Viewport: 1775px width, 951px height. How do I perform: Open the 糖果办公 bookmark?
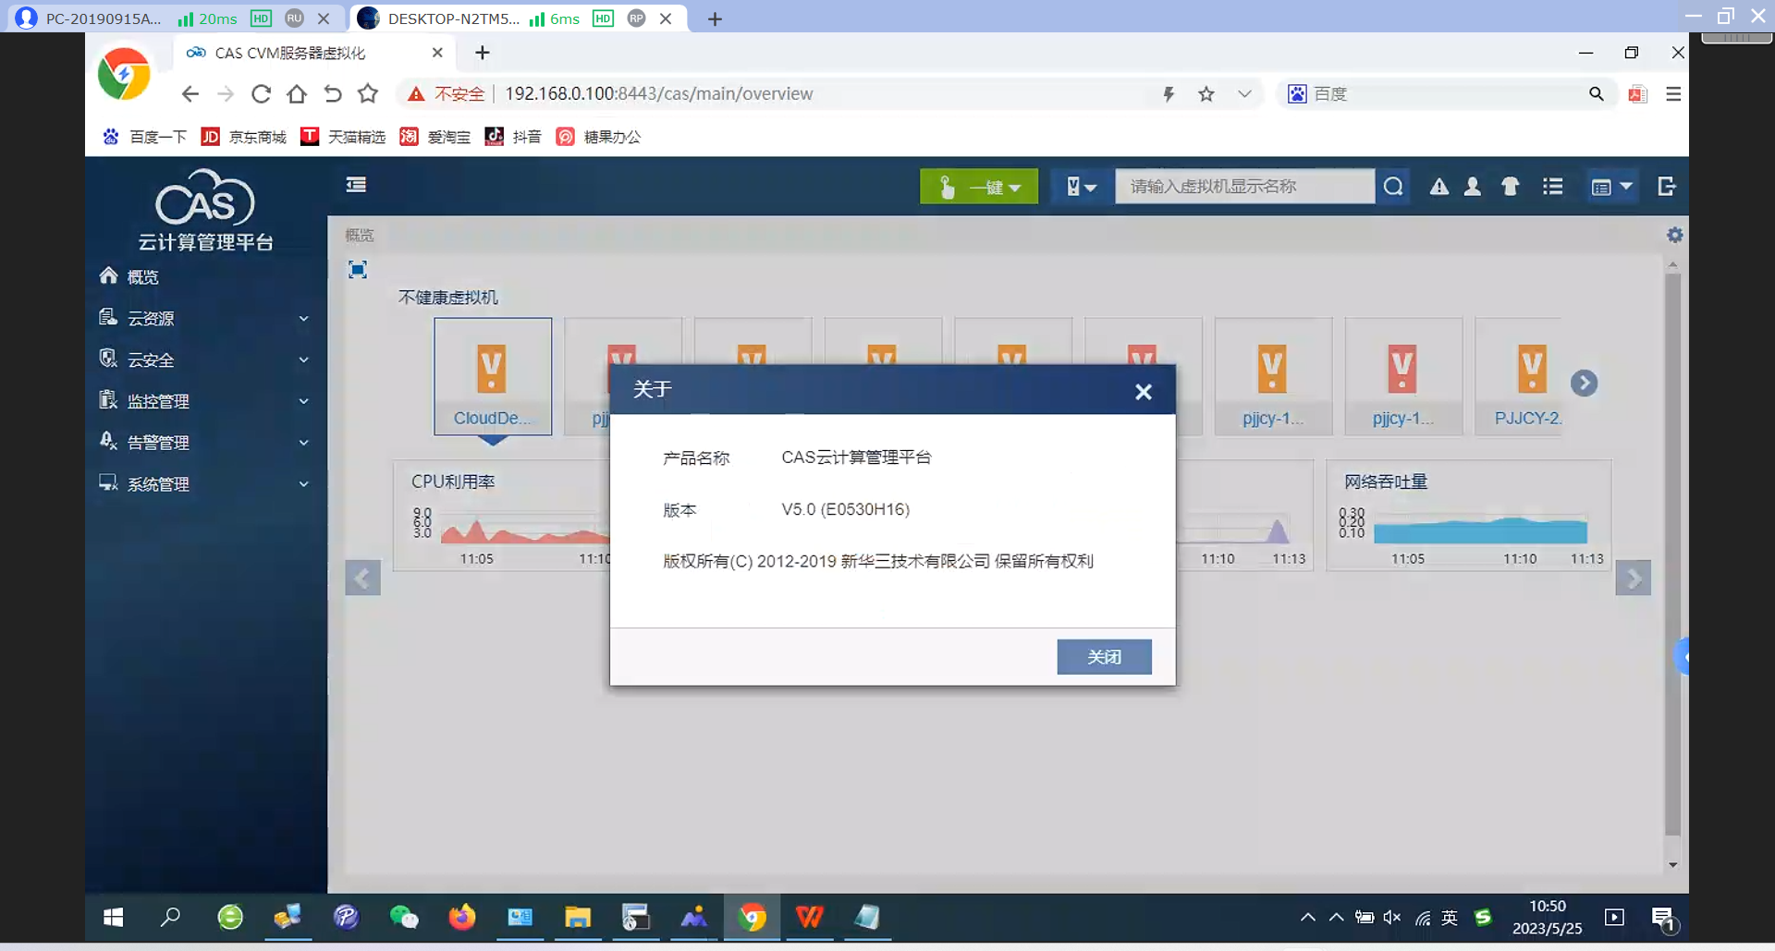point(598,137)
